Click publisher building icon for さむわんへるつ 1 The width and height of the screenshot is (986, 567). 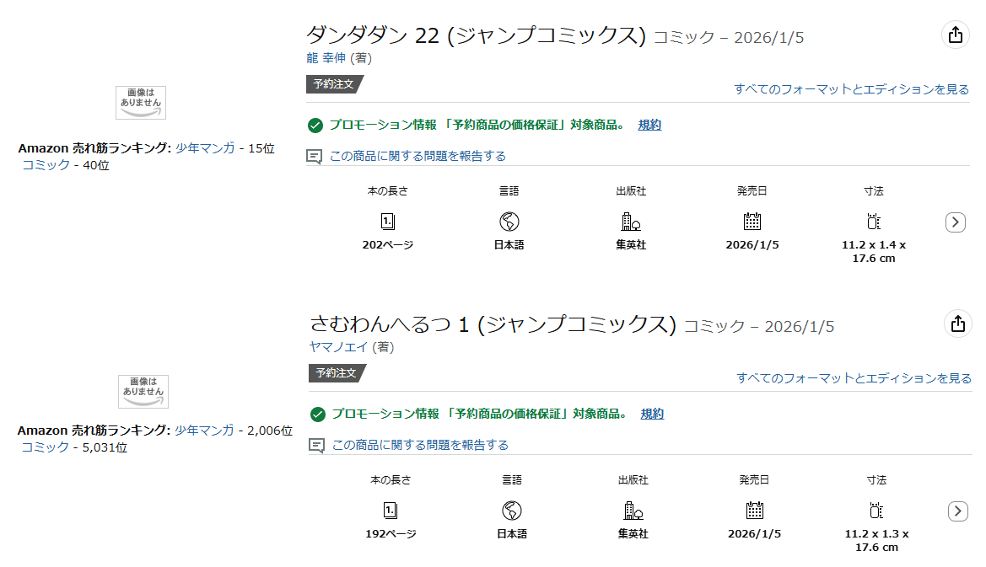coord(633,511)
